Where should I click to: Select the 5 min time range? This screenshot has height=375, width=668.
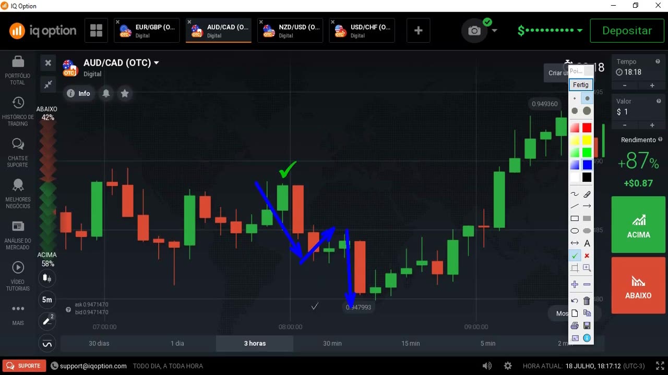click(x=488, y=343)
